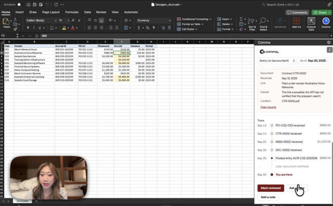Open the Avery Lin (accountant) selector
The width and height of the screenshot is (333, 206).
[x=277, y=61]
